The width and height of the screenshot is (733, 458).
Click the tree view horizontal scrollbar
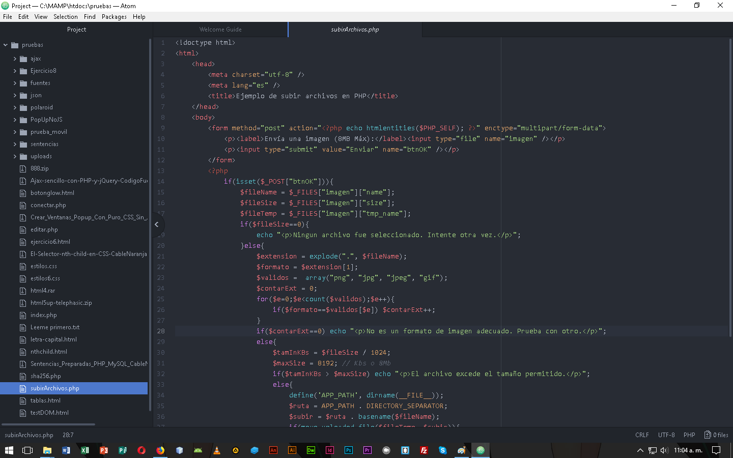coord(48,424)
